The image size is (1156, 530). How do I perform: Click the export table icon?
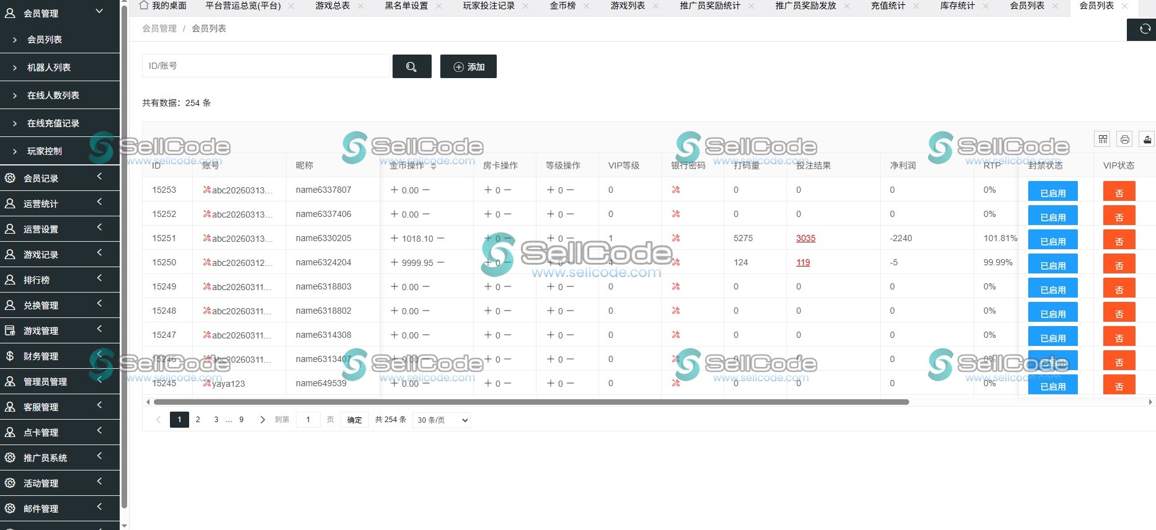pyautogui.click(x=1147, y=139)
